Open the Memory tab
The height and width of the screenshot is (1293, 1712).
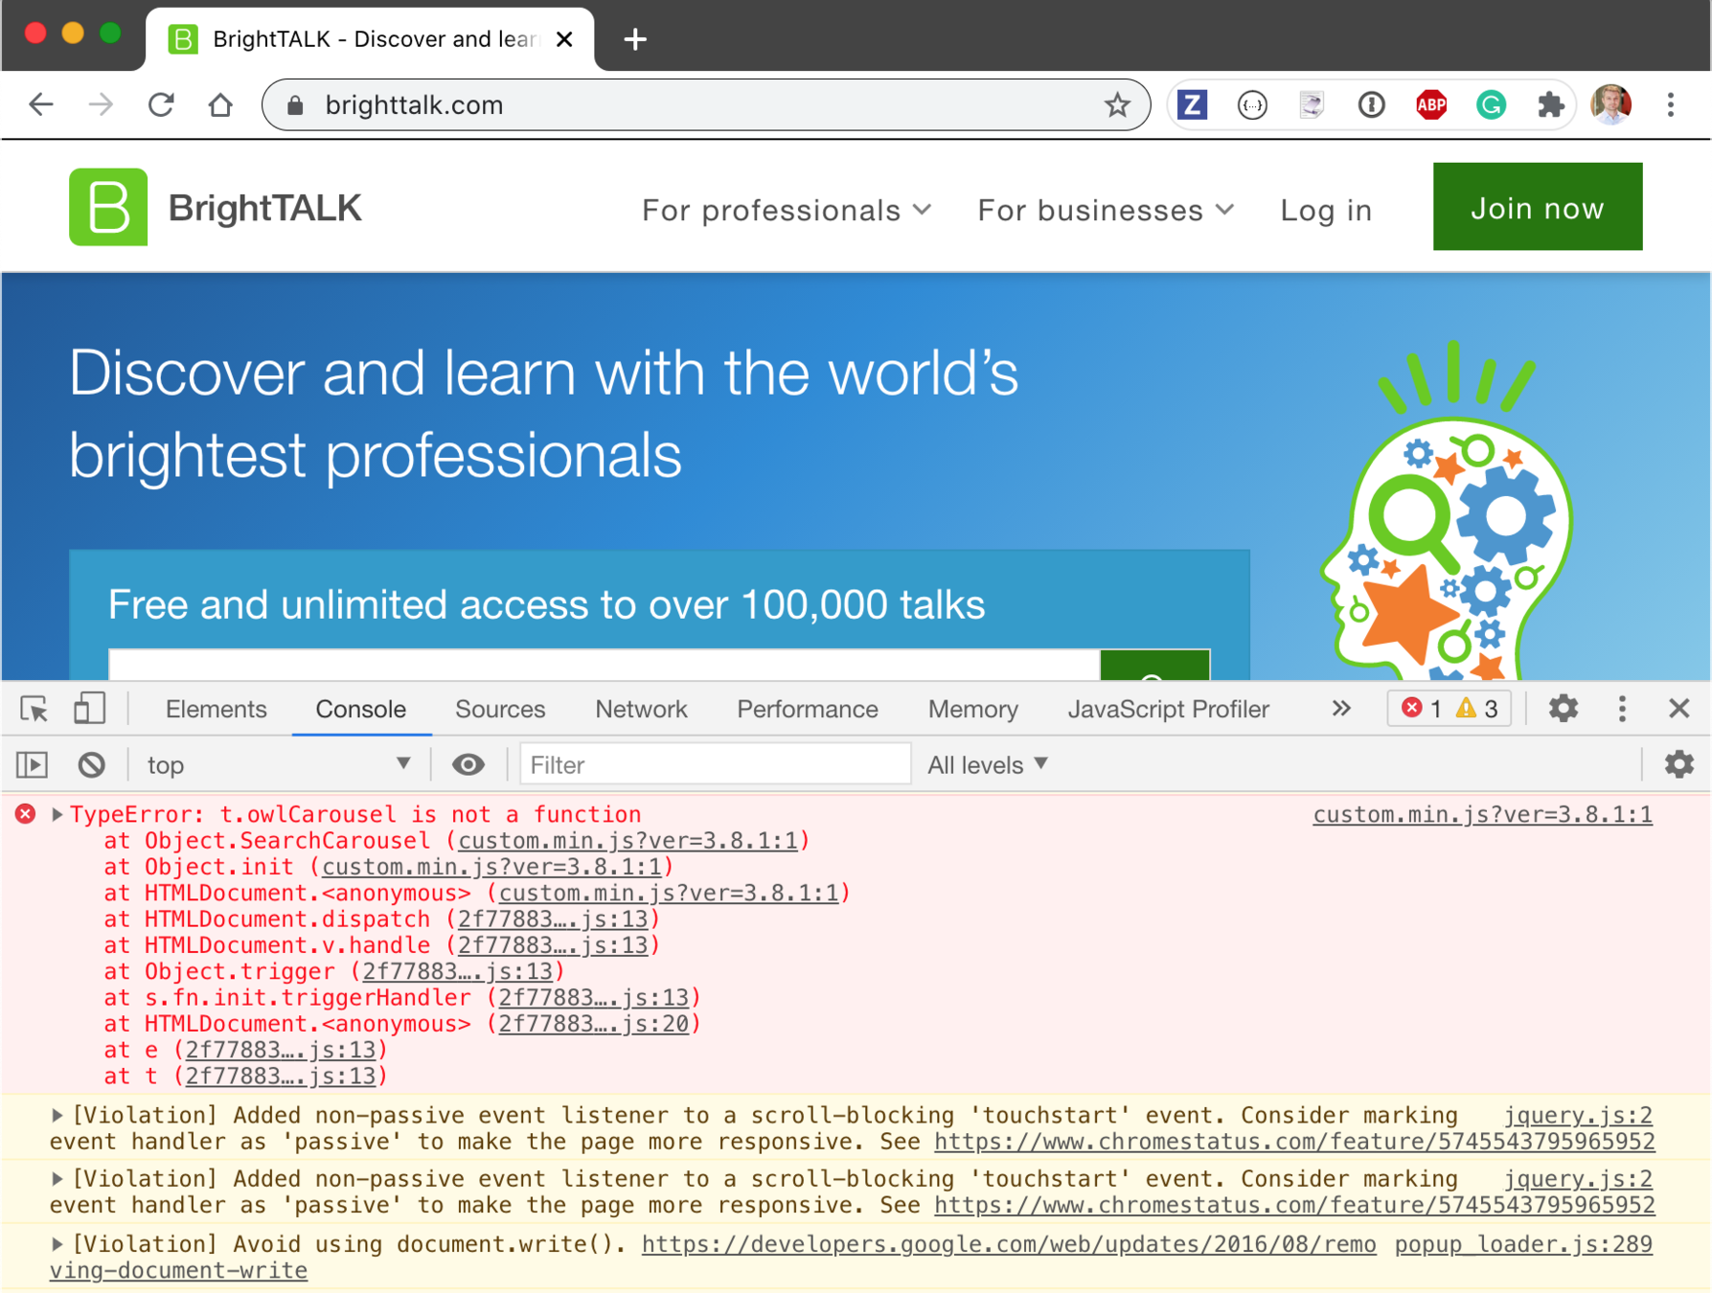tap(972, 709)
